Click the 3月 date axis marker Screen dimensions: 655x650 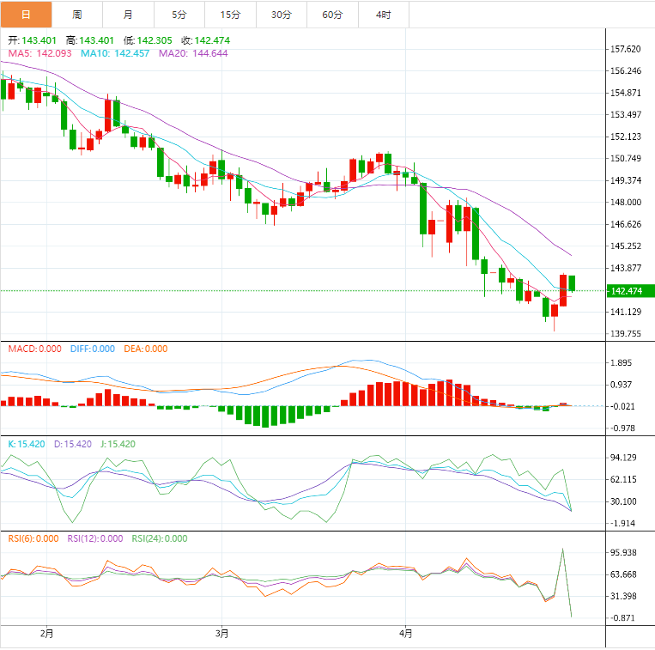[221, 634]
